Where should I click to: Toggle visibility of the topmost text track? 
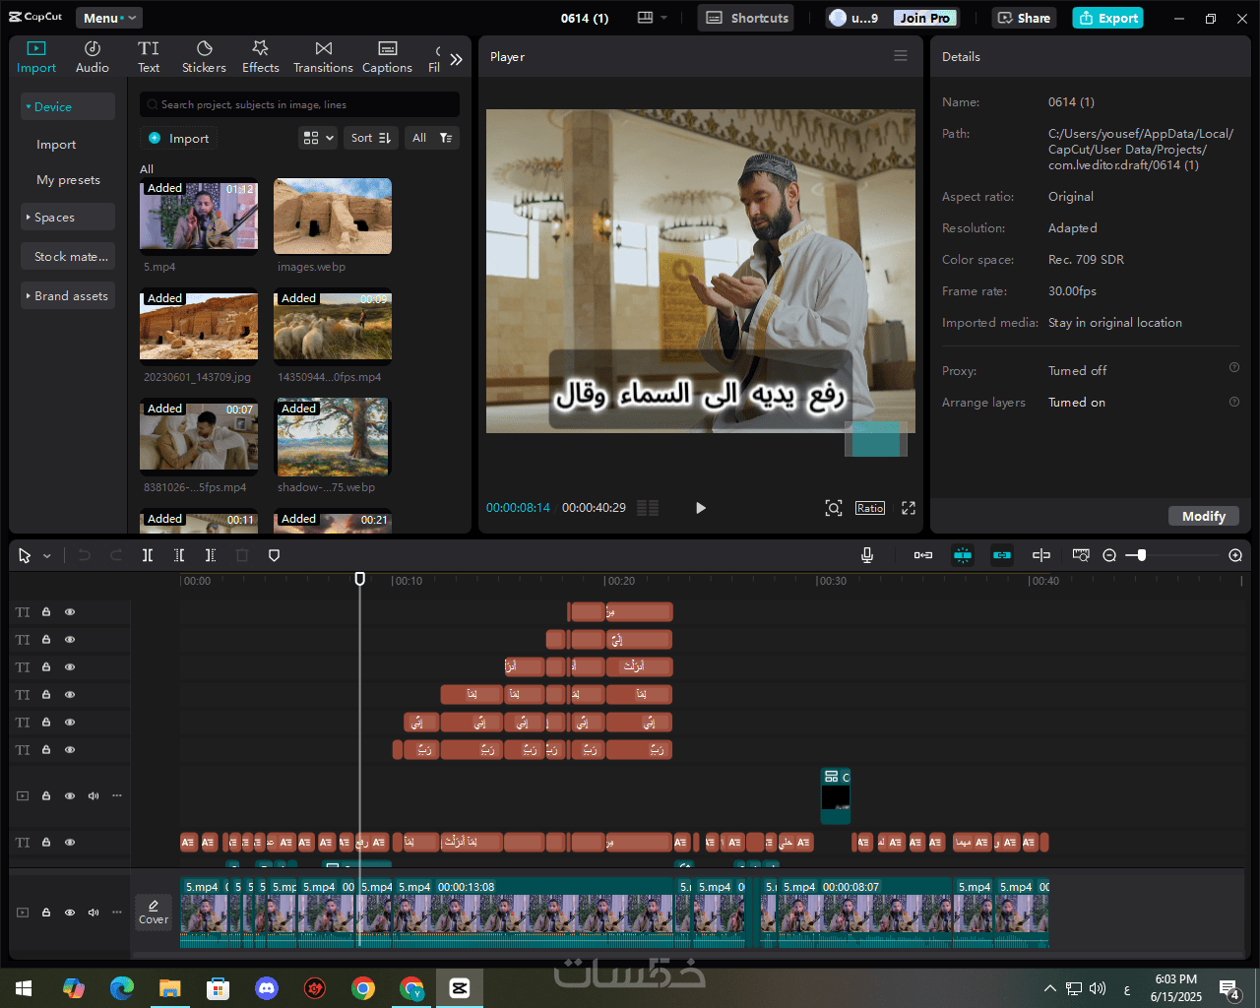click(x=70, y=612)
